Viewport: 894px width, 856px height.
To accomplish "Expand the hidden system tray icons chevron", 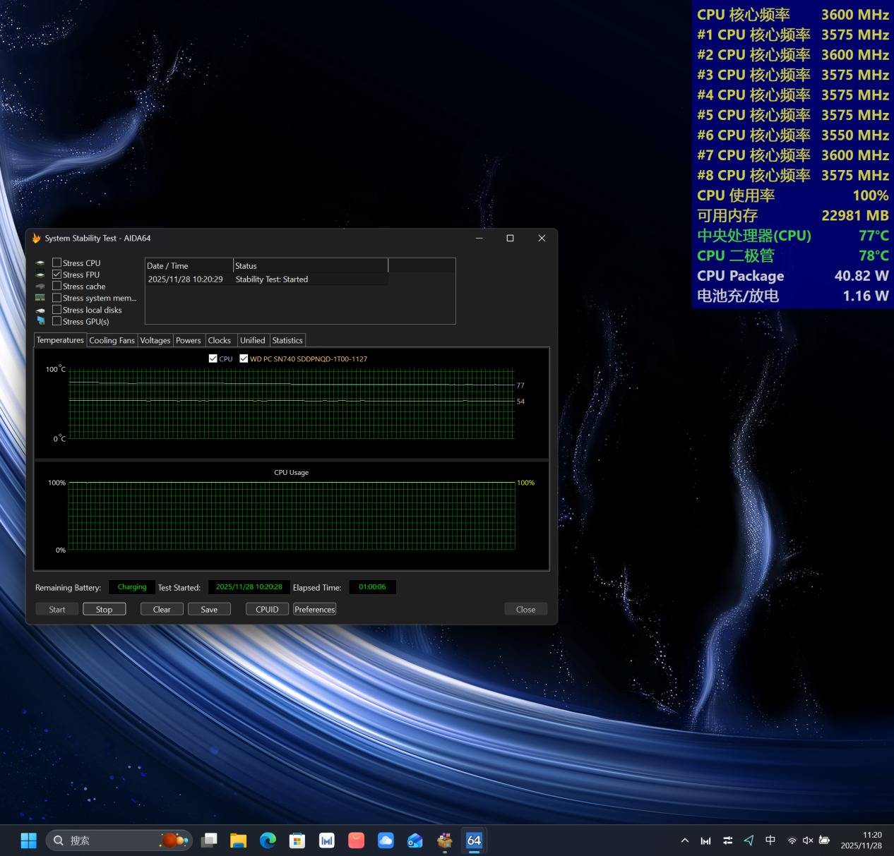I will [684, 840].
